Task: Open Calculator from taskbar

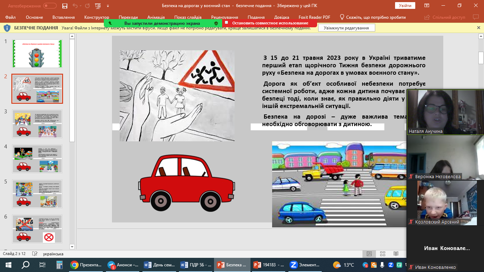Action: [59, 265]
